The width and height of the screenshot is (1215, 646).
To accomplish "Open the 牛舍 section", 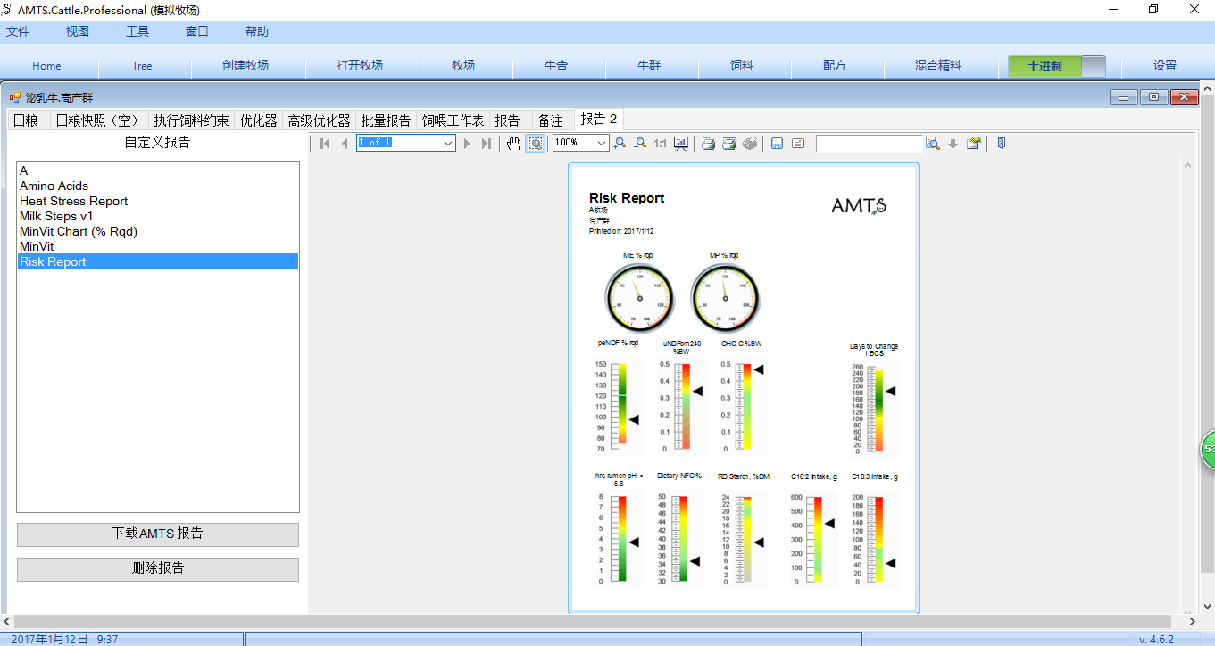I will (x=556, y=66).
